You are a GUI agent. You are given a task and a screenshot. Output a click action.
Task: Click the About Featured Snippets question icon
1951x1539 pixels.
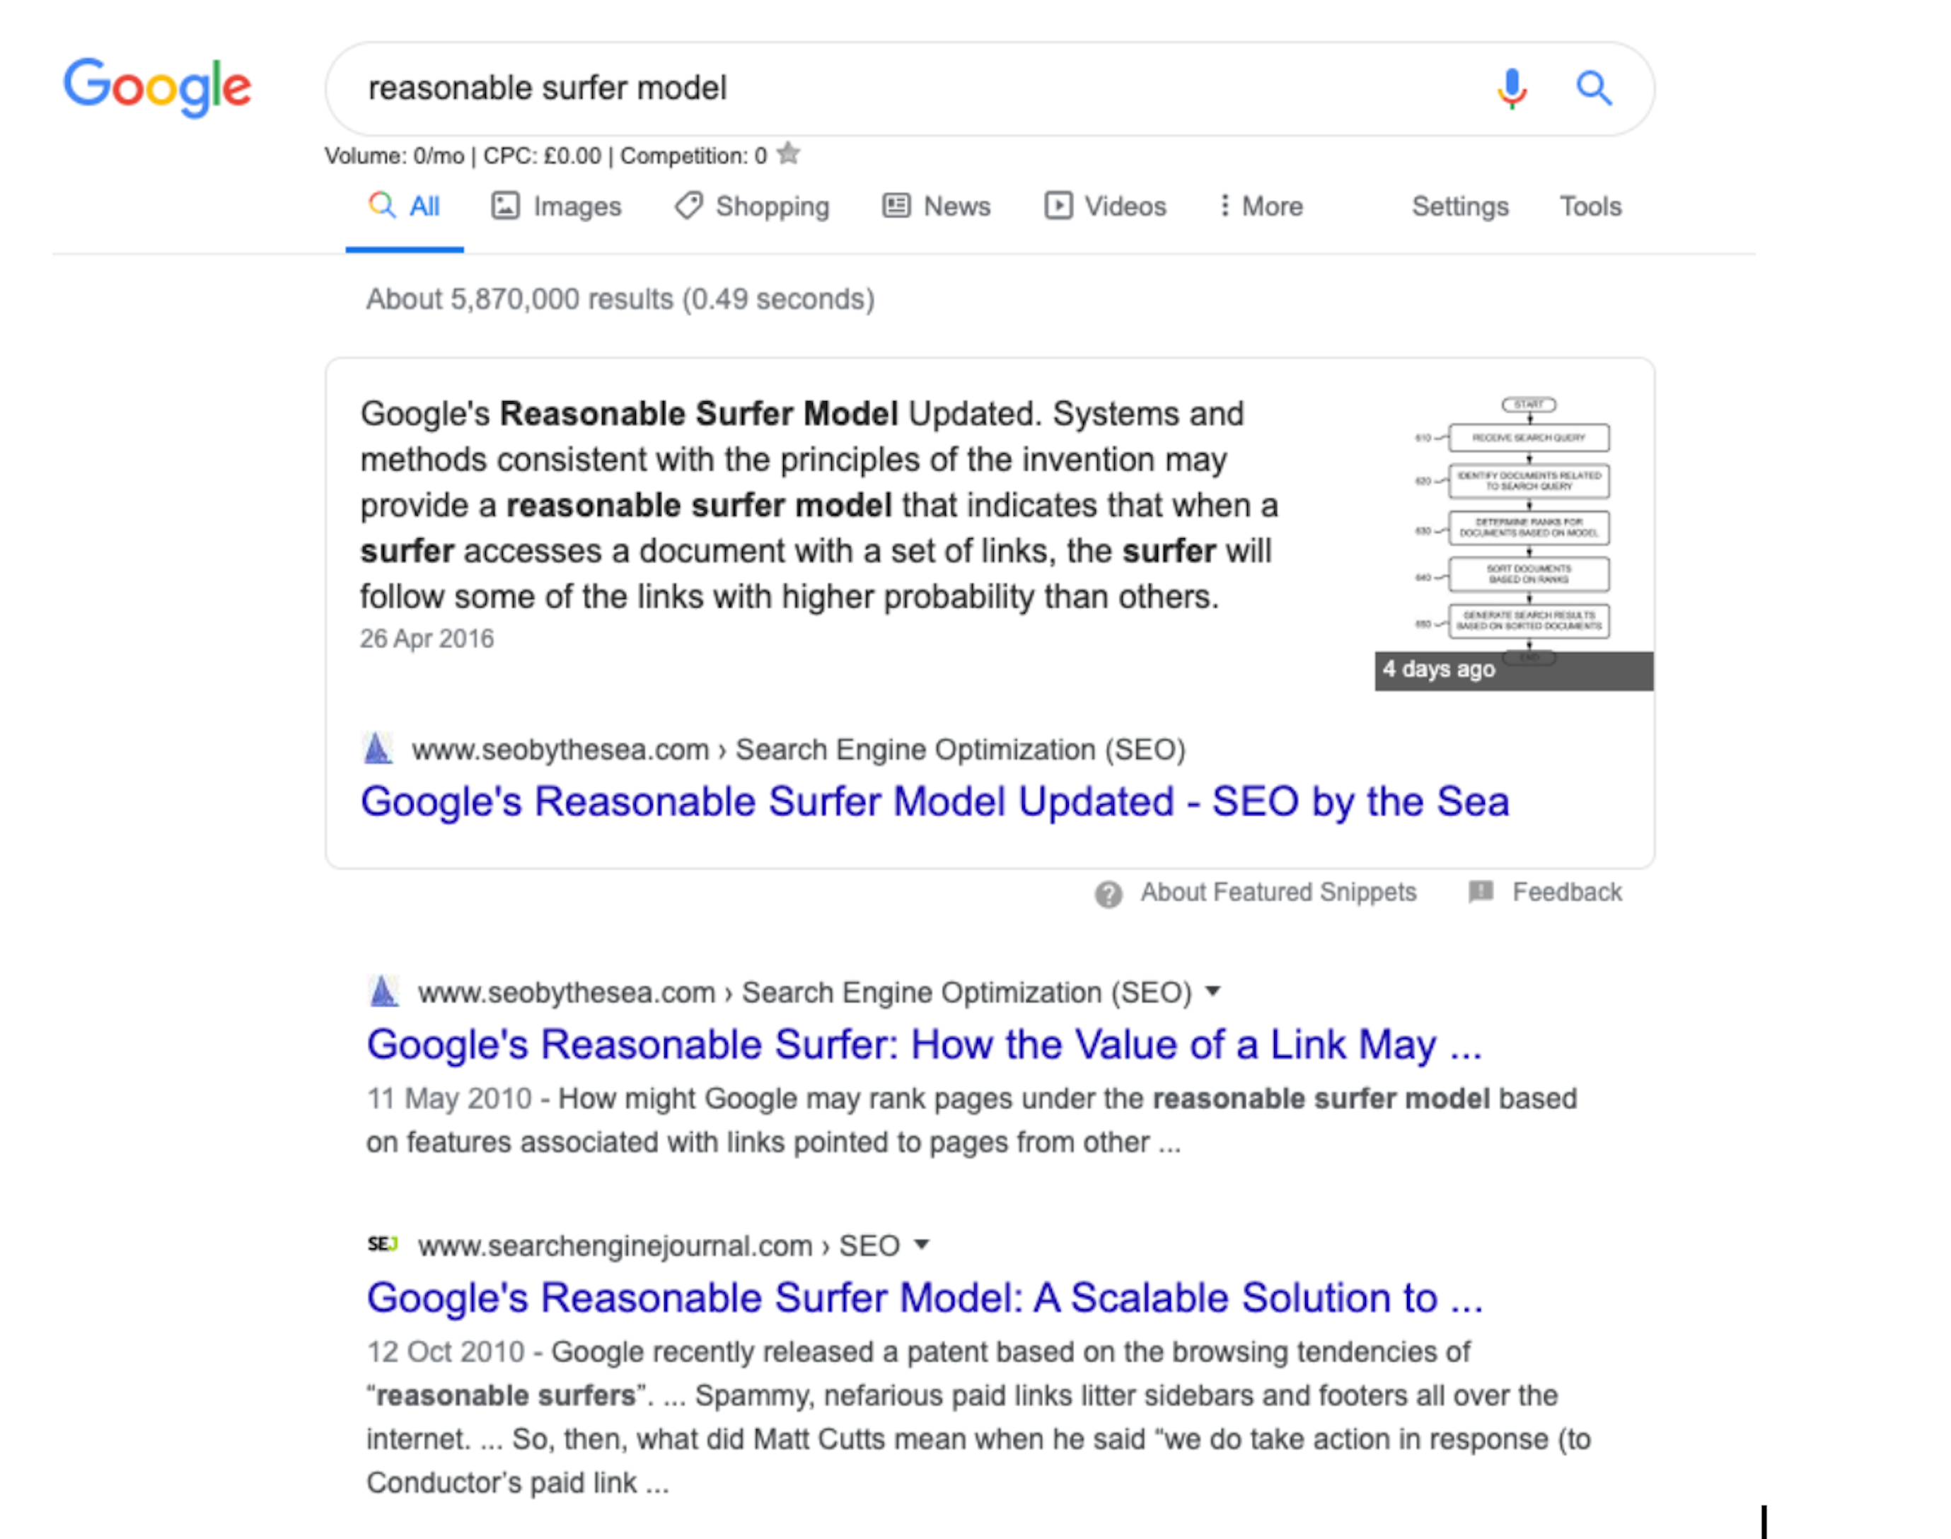point(1108,894)
